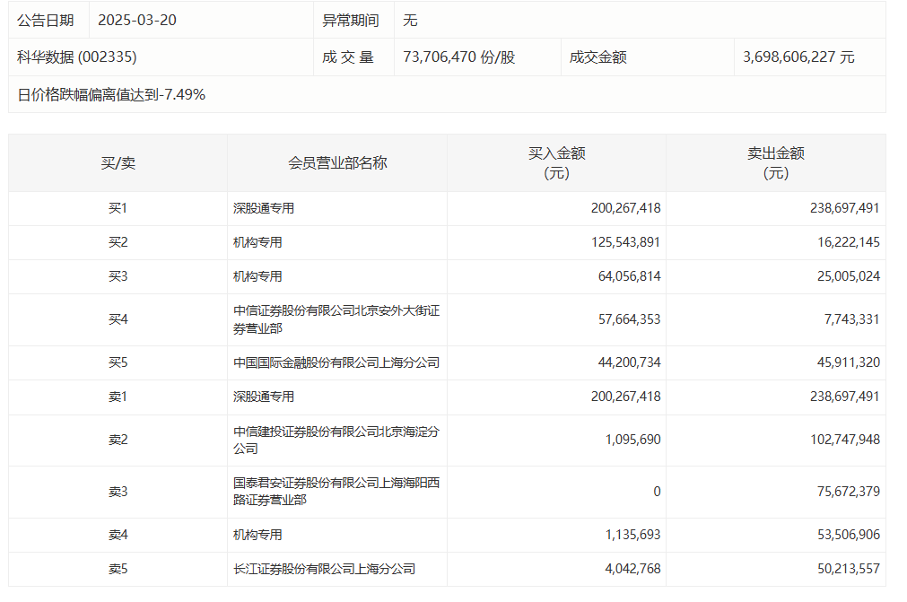Click the 会员营业部名称 column header

click(x=337, y=163)
